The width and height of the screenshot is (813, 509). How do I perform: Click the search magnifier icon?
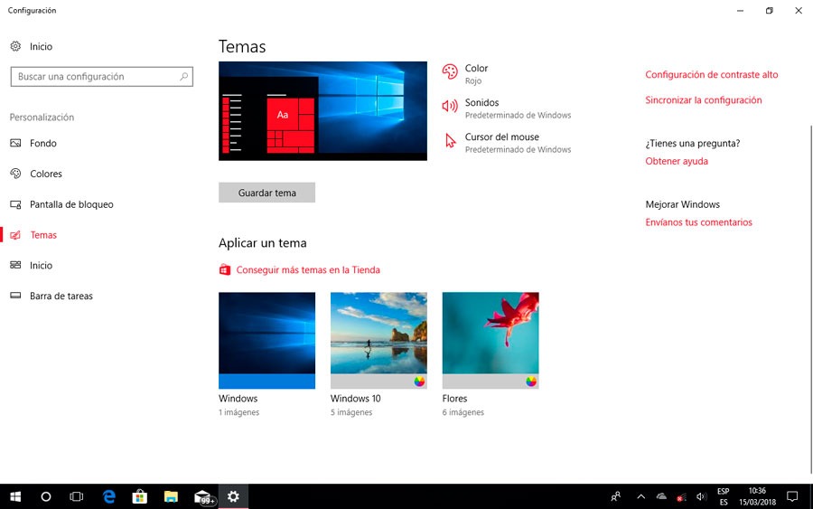(184, 77)
